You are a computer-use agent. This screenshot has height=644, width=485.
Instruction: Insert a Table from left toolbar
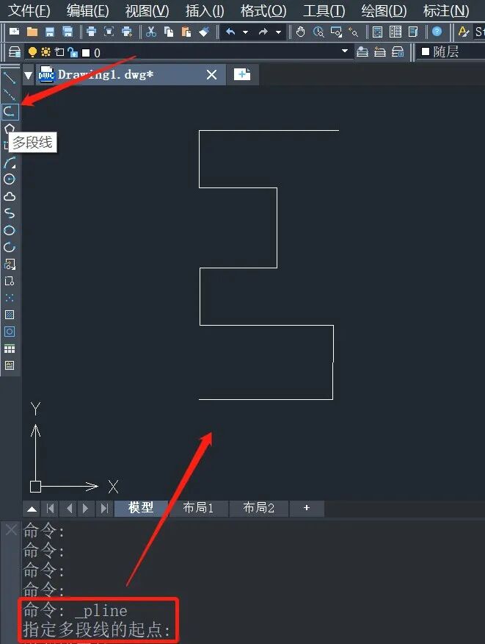coord(10,348)
